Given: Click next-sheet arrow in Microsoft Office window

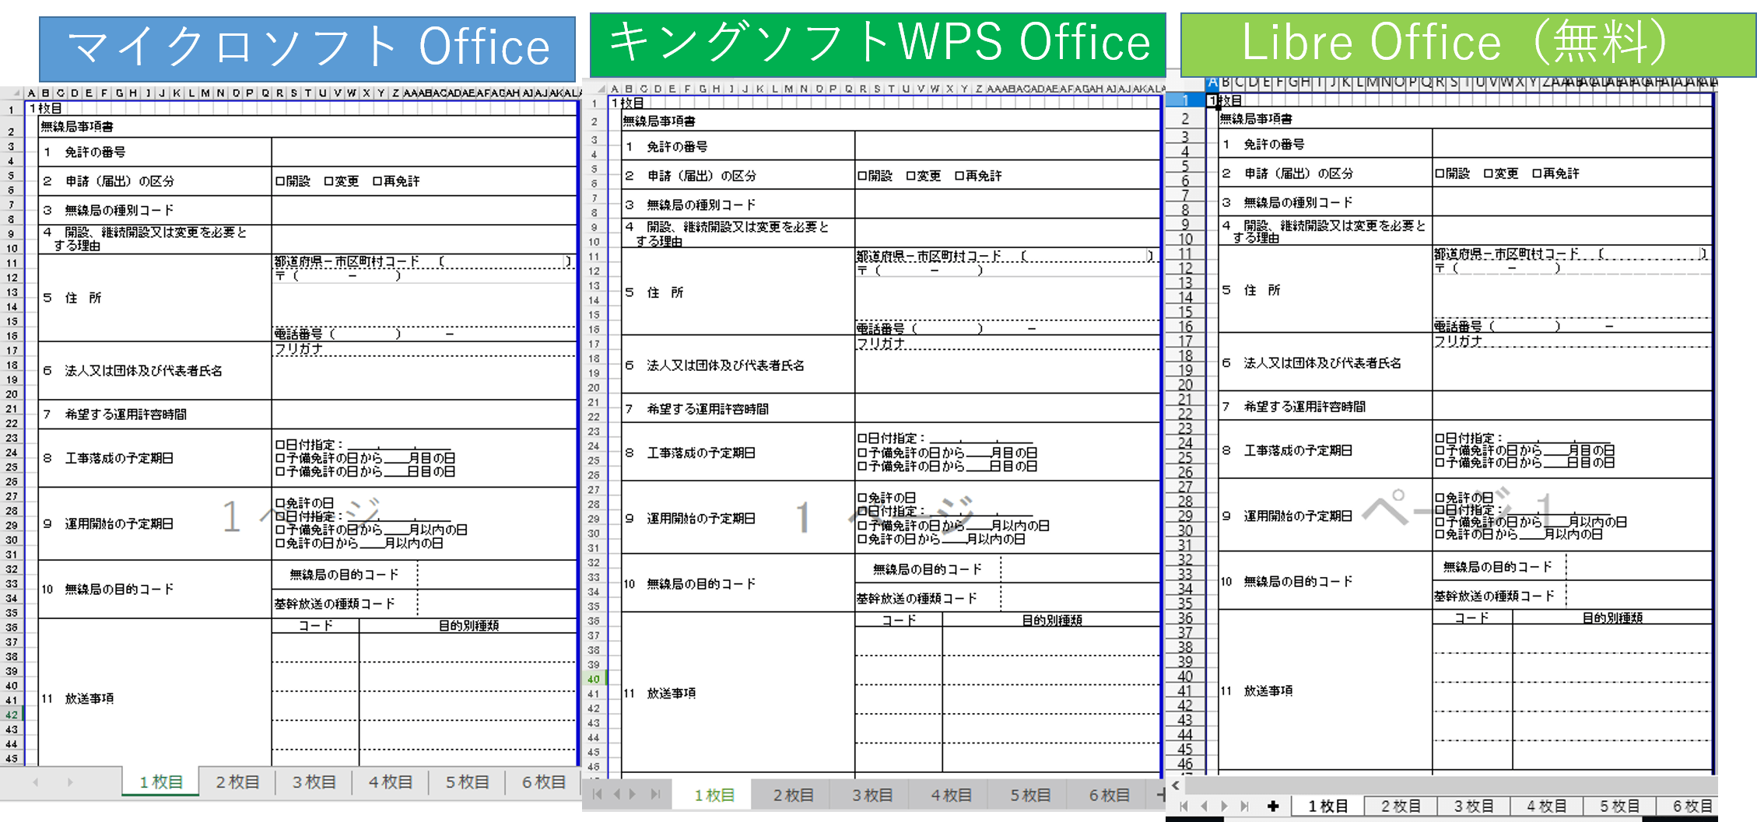Looking at the screenshot, I should click(70, 782).
